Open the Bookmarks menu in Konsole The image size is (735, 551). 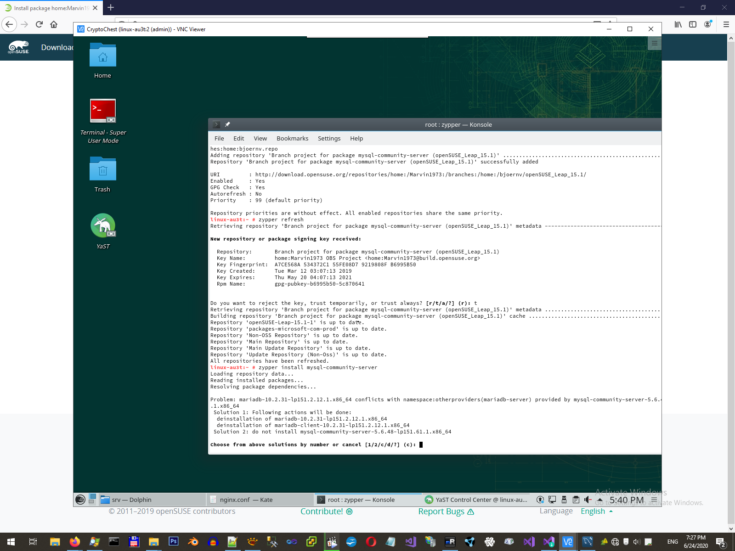pyautogui.click(x=293, y=138)
